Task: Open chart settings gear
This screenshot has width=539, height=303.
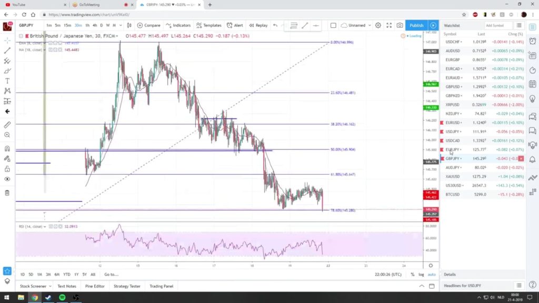Action: [378, 25]
